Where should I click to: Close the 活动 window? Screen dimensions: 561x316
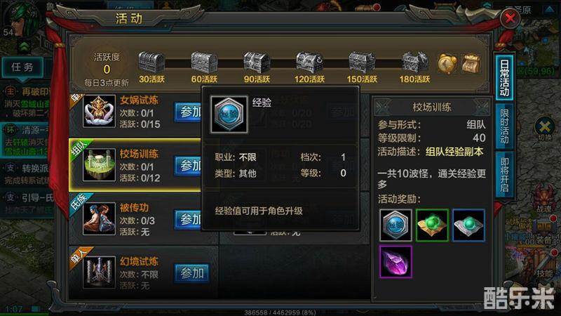pos(510,17)
